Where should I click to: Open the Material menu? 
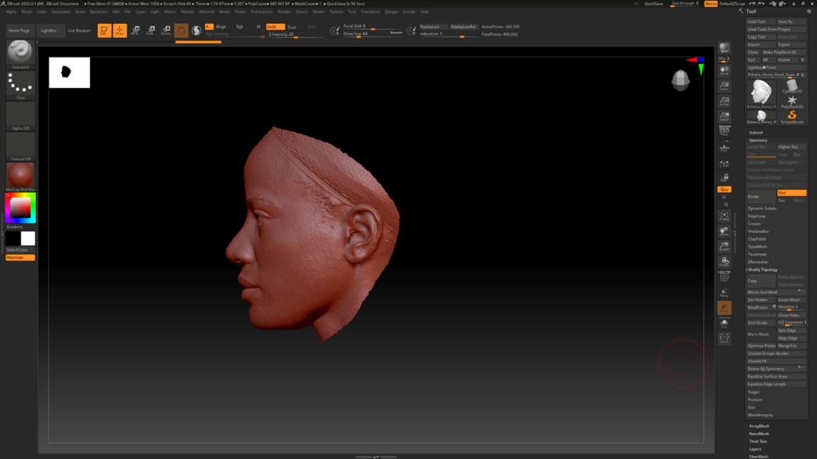click(x=206, y=11)
